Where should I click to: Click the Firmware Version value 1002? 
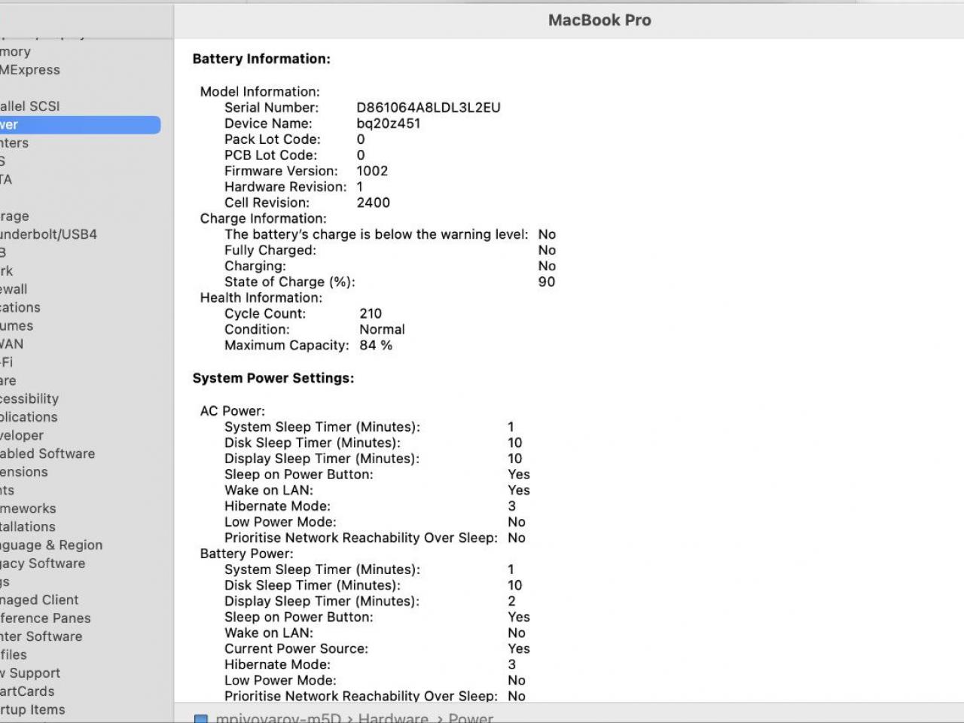pyautogui.click(x=372, y=171)
